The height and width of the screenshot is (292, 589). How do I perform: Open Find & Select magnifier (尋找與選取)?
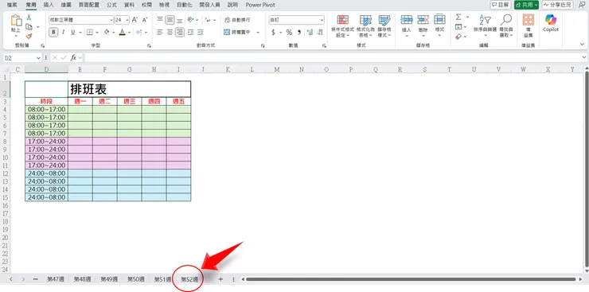[x=506, y=26]
